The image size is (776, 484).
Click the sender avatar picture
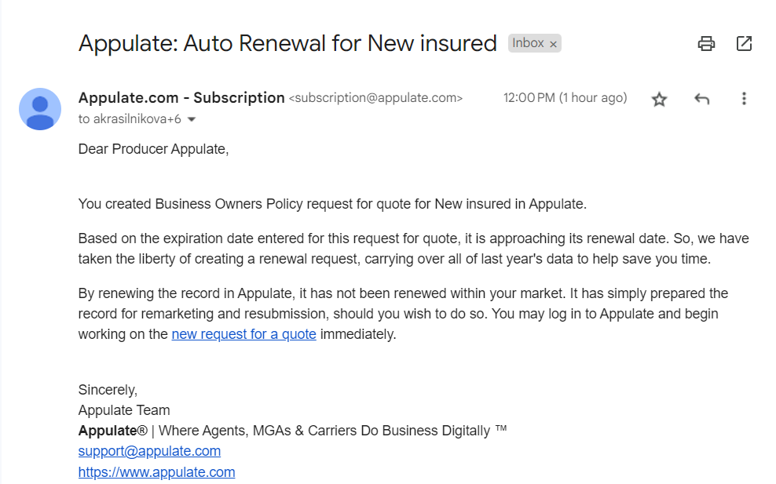pyautogui.click(x=40, y=109)
